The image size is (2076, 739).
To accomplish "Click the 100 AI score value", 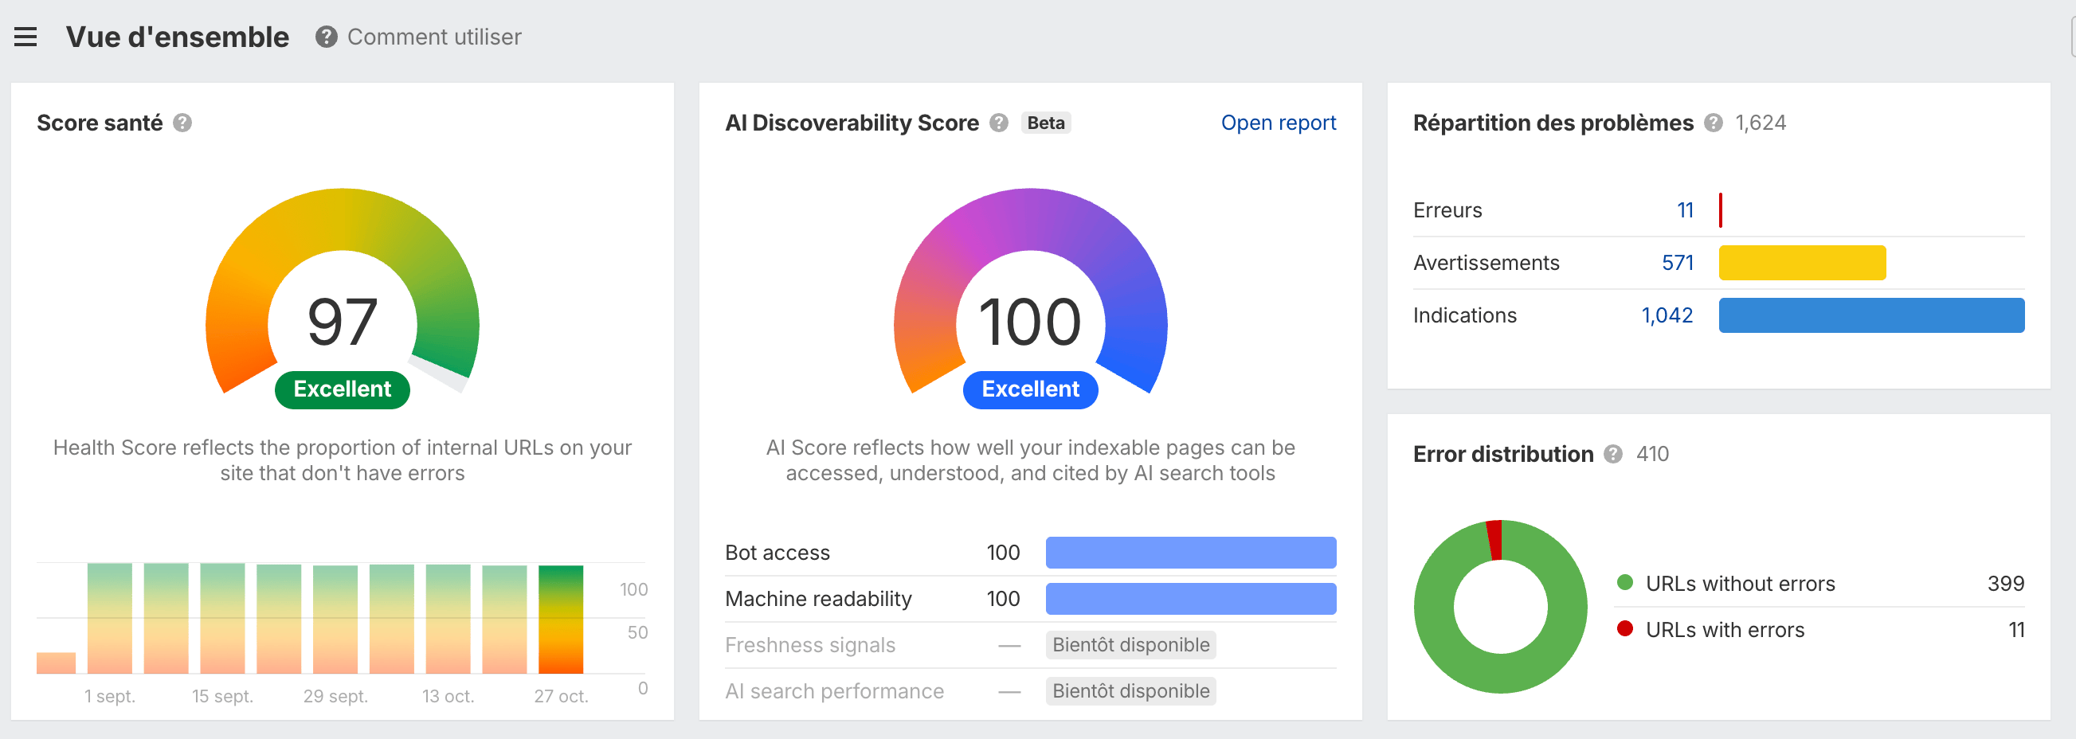I will point(1030,322).
